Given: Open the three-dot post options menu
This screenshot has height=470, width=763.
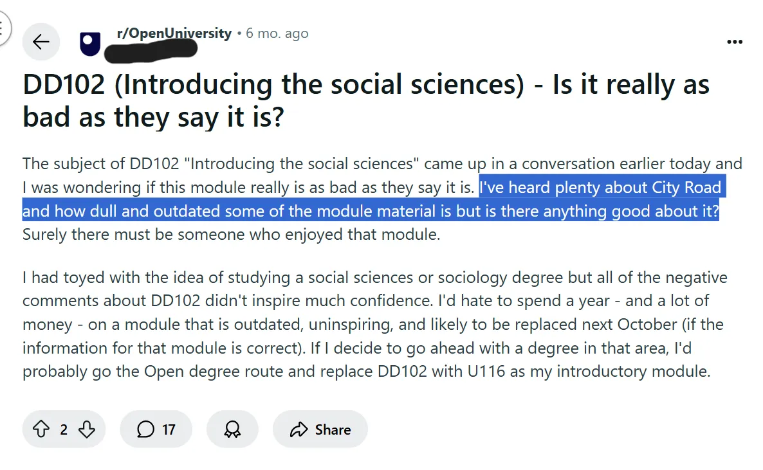Looking at the screenshot, I should pyautogui.click(x=734, y=42).
